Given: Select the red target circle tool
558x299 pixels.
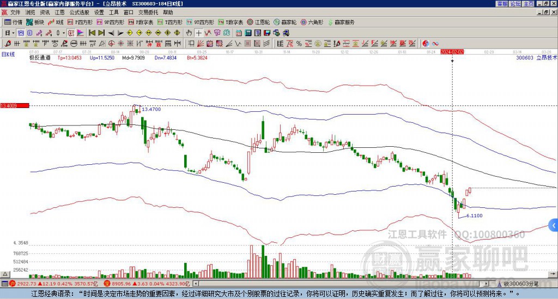Looking at the screenshot, I should click(111, 44).
